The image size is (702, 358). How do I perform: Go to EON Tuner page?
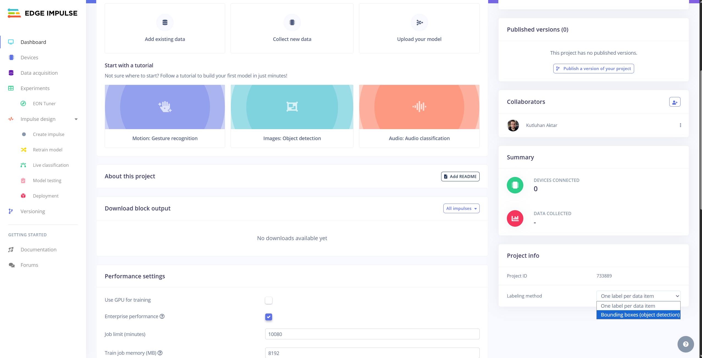pos(44,104)
